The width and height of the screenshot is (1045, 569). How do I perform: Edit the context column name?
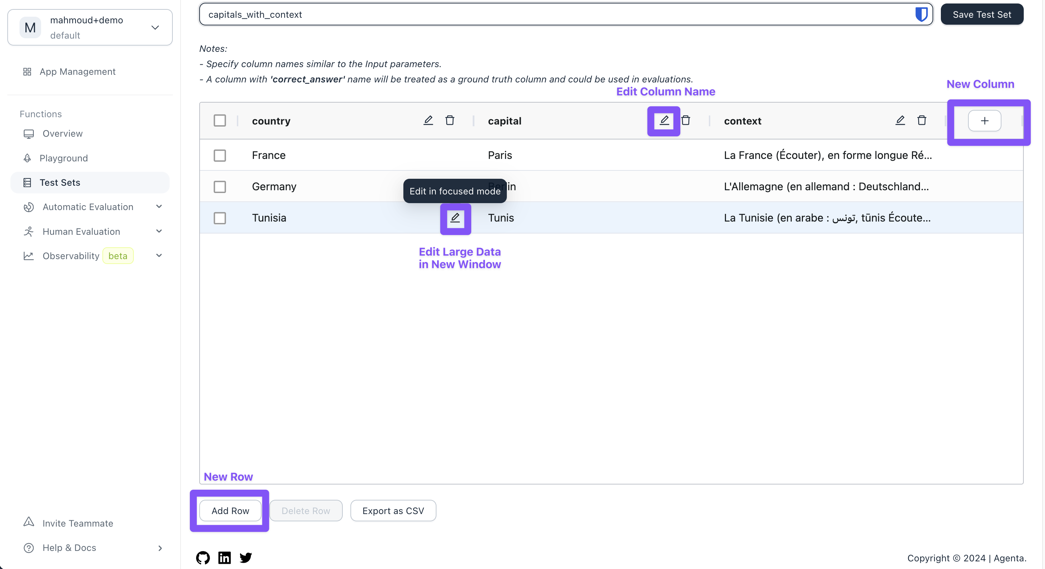tap(900, 120)
